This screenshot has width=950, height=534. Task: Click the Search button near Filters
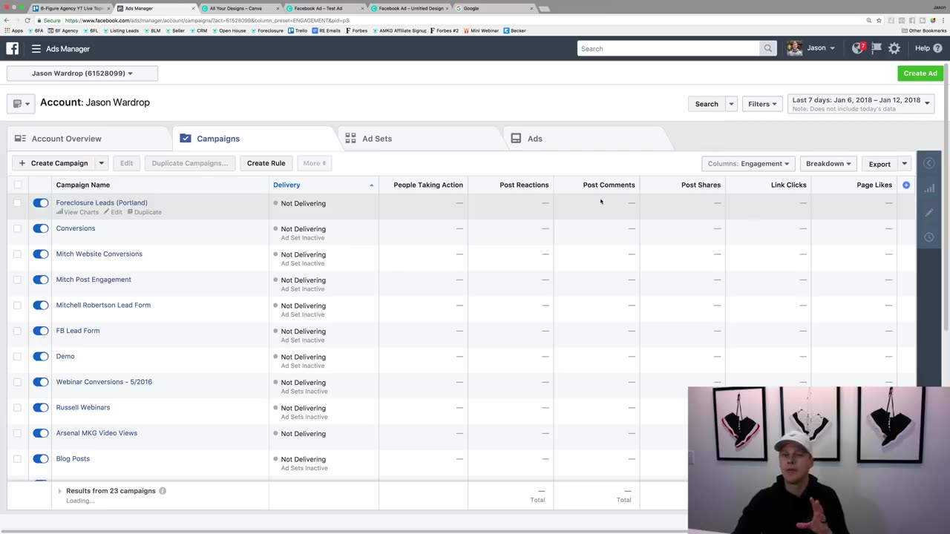tap(707, 104)
